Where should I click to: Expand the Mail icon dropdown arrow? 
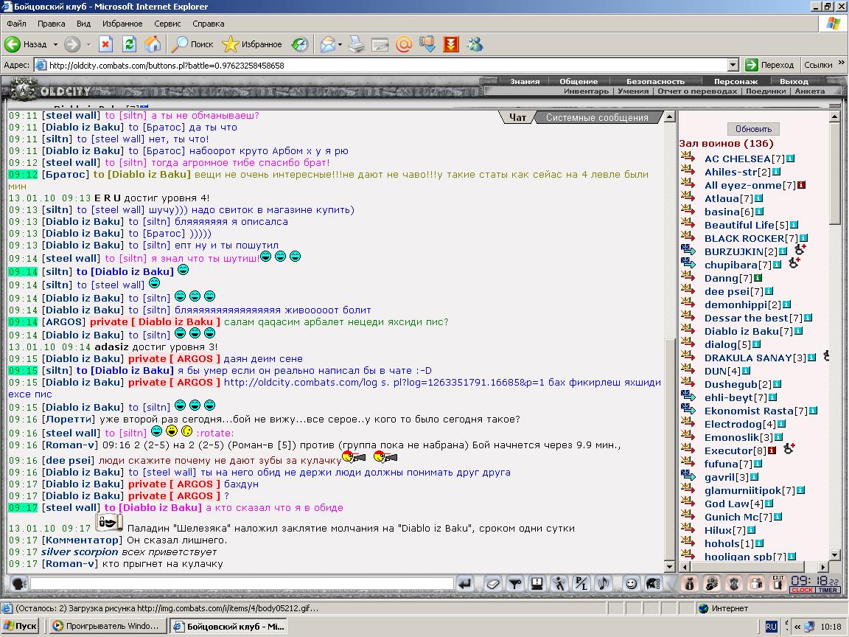point(340,44)
